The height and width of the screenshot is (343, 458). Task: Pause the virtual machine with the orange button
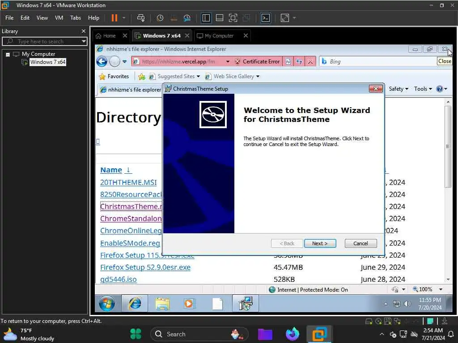114,18
